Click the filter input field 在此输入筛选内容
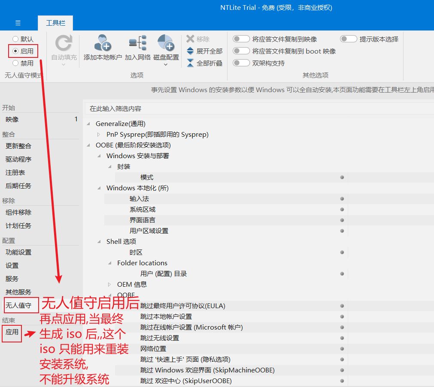Image resolution: width=434 pixels, height=387 pixels. [x=258, y=109]
